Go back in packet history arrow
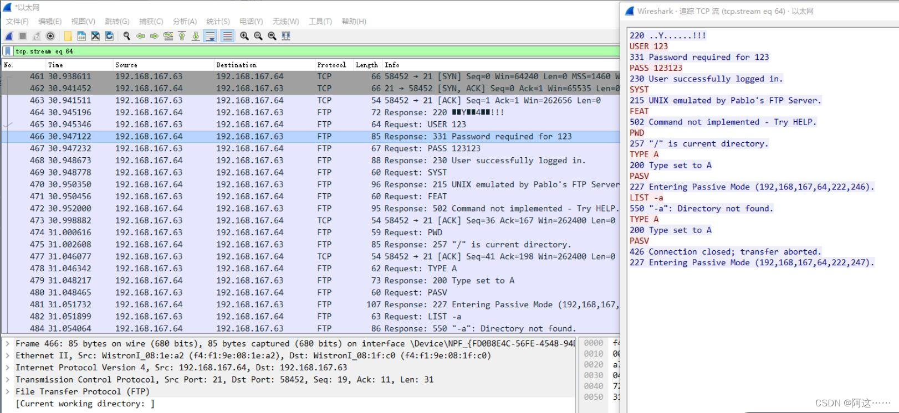The image size is (899, 413). [x=140, y=36]
